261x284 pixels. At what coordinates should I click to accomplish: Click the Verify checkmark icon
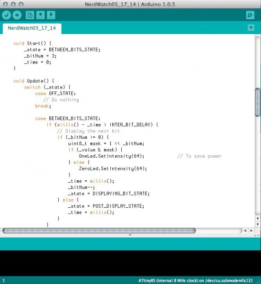7,15
